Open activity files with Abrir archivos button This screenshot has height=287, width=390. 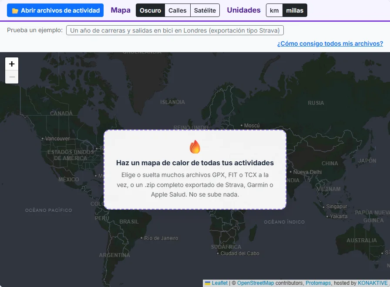[55, 10]
